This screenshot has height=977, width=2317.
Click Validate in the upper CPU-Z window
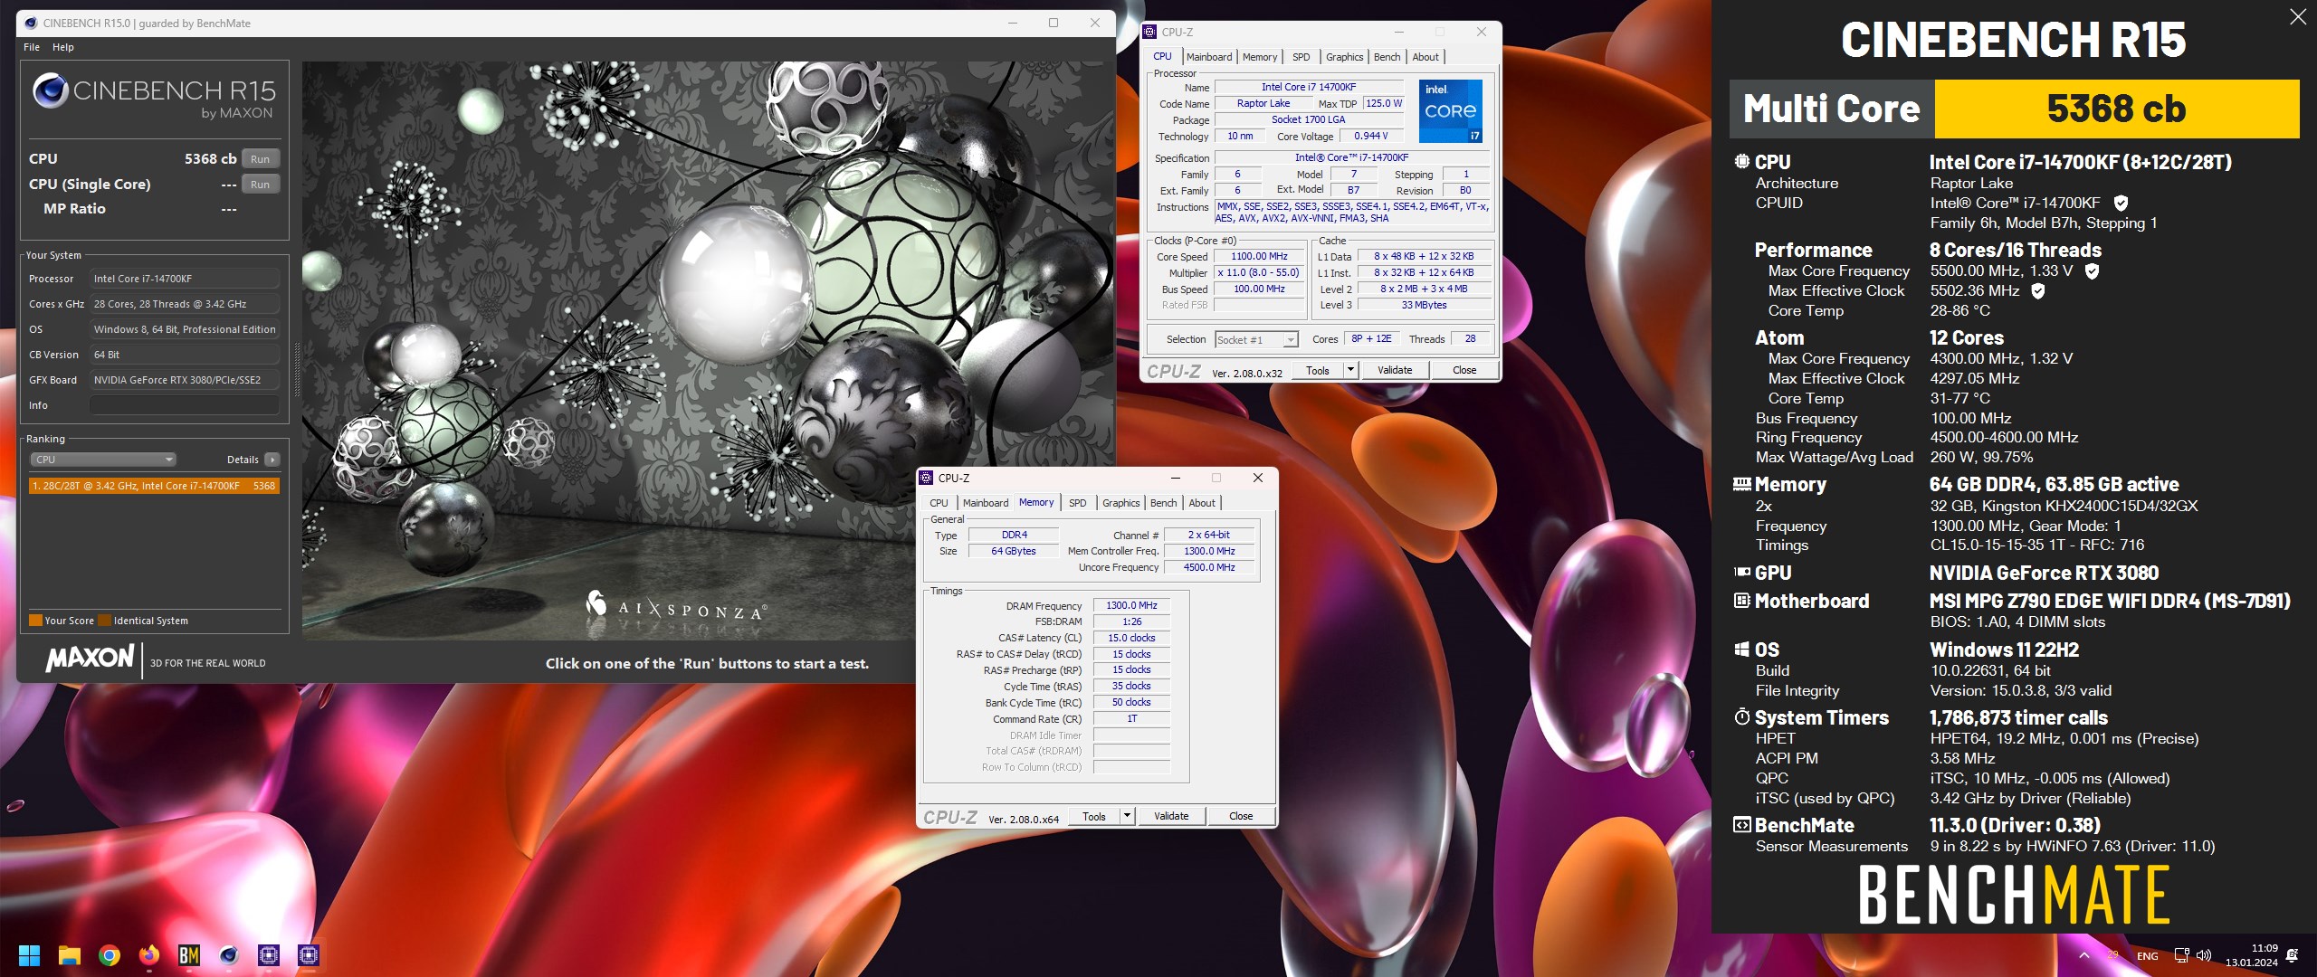click(x=1395, y=370)
